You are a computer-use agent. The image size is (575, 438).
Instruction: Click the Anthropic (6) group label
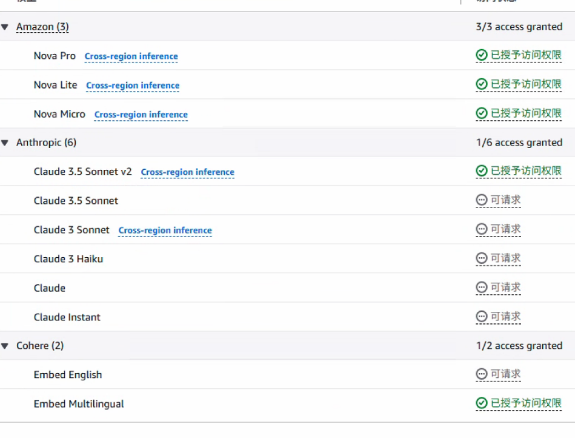pos(46,143)
